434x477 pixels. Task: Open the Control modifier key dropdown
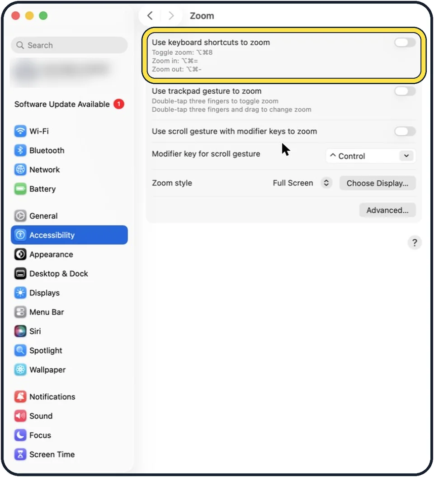click(x=371, y=156)
